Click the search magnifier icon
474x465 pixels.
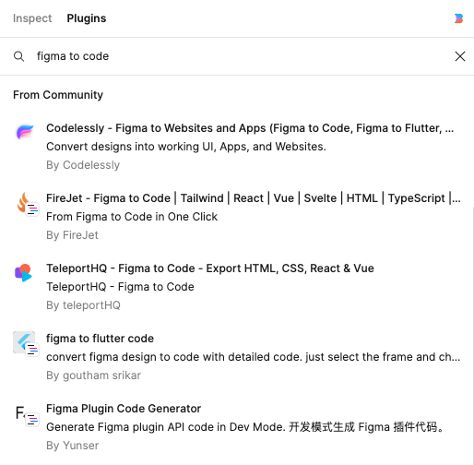click(x=18, y=56)
